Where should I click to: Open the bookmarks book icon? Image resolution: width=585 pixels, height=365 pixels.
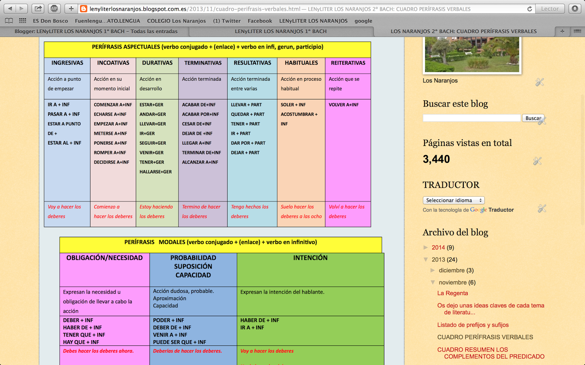point(9,21)
